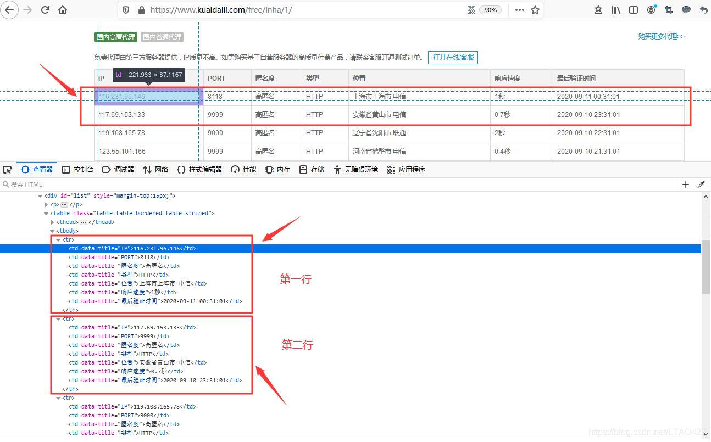Add a new node with plus icon

(x=685, y=184)
